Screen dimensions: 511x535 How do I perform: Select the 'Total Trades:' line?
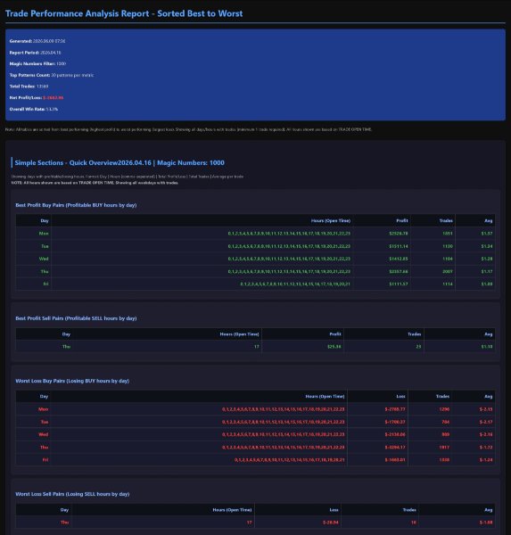29,86
